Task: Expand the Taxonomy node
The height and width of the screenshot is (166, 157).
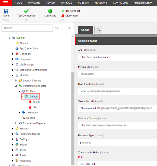Action: pos(20,112)
